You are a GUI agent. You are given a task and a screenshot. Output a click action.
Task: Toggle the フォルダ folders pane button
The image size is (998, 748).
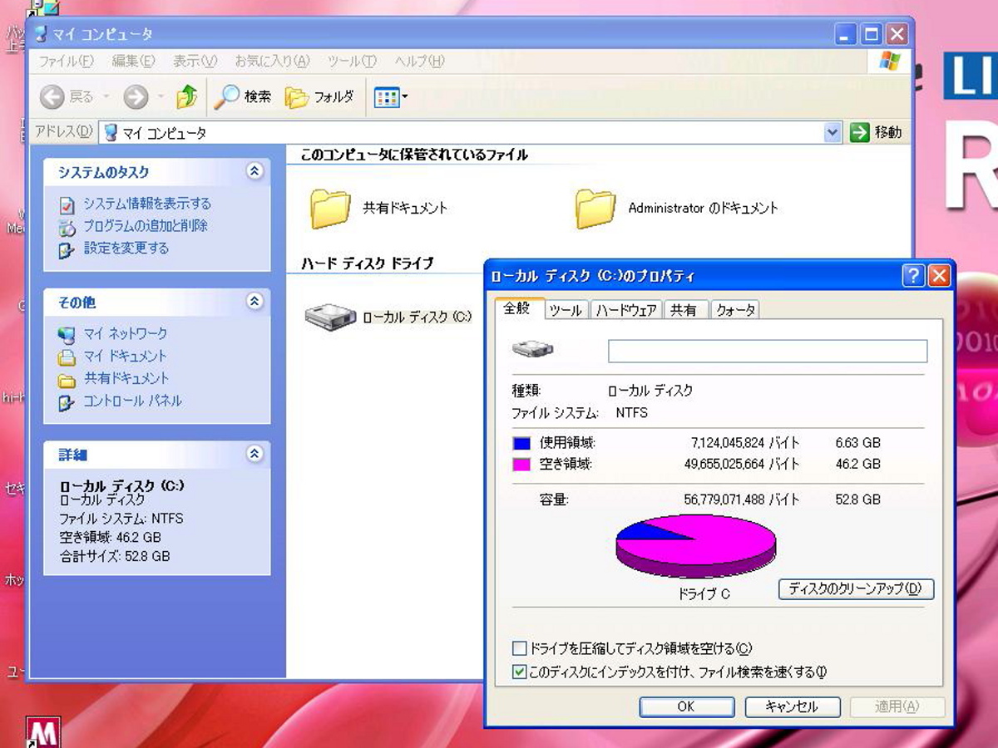[319, 97]
